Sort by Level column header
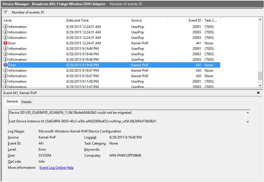264x182 pixels. click(33, 20)
